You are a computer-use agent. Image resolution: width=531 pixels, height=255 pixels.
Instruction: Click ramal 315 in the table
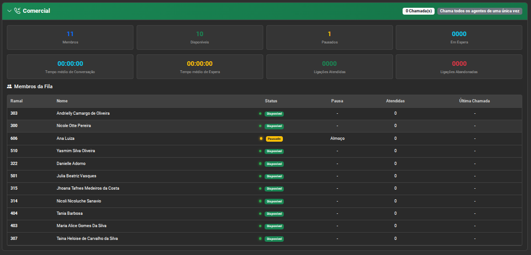[x=14, y=188]
